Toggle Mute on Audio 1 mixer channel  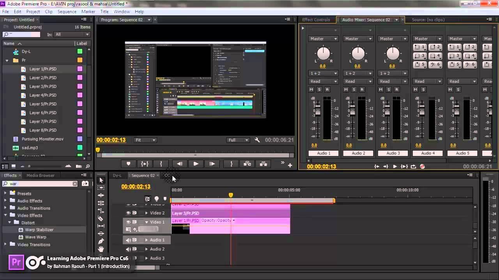coord(311,89)
